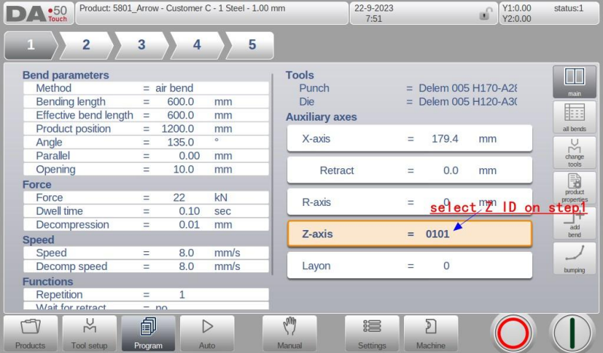This screenshot has width=603, height=353.
Task: Show the all bends table view
Action: (574, 118)
